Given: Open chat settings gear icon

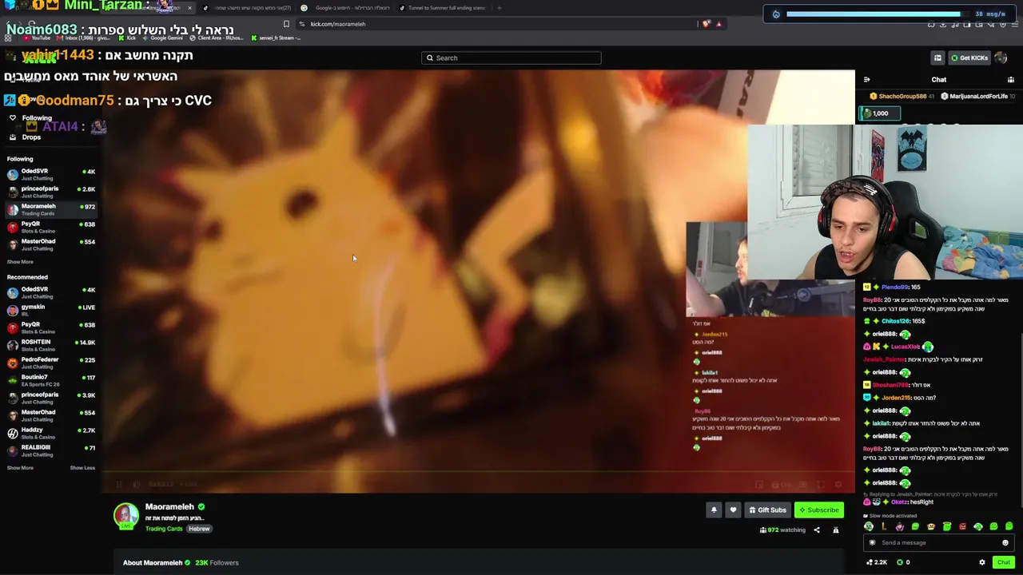Looking at the screenshot, I should (982, 562).
